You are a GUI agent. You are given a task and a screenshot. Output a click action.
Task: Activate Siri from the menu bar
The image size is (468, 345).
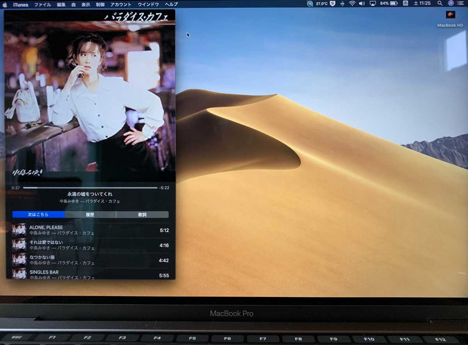pos(451,3)
